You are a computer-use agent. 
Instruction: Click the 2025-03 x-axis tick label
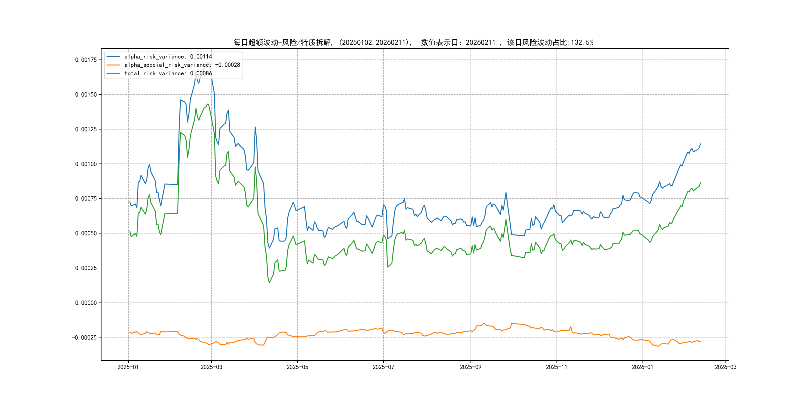pos(211,367)
